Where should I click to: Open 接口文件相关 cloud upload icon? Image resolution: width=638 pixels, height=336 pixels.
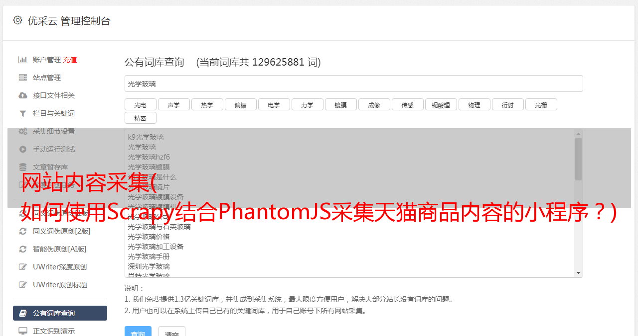coord(23,95)
